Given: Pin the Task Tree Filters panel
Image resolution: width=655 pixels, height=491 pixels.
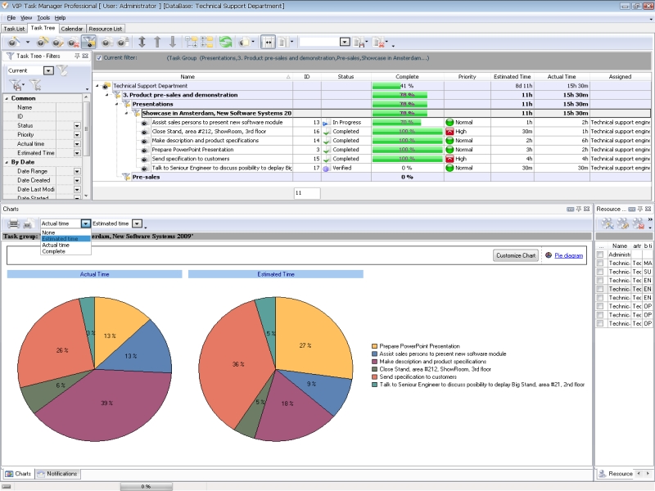Looking at the screenshot, I should tap(77, 56).
